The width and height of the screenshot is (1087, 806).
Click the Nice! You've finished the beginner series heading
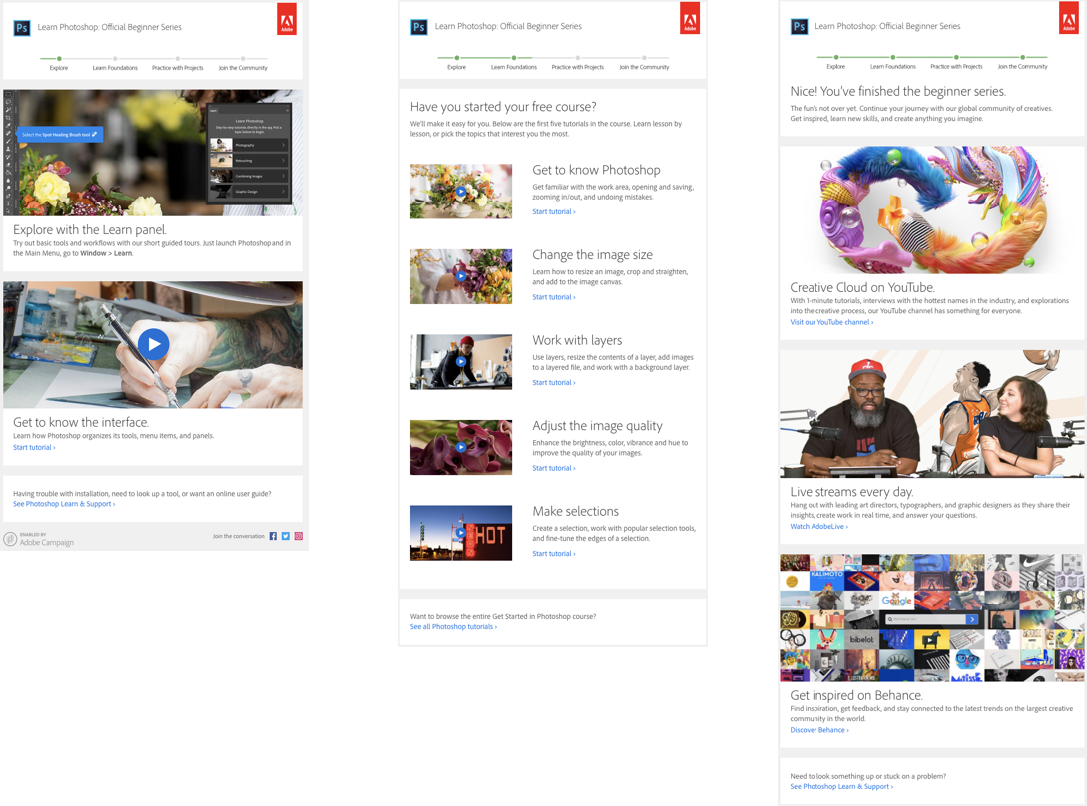click(x=898, y=91)
